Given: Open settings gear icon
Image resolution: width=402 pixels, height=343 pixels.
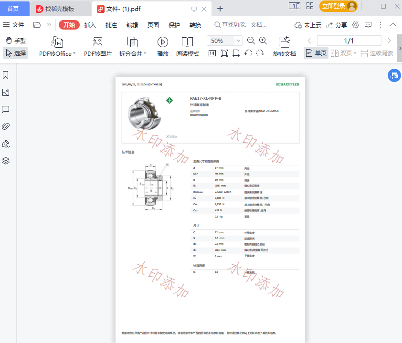Looking at the screenshot, I should click(356, 25).
